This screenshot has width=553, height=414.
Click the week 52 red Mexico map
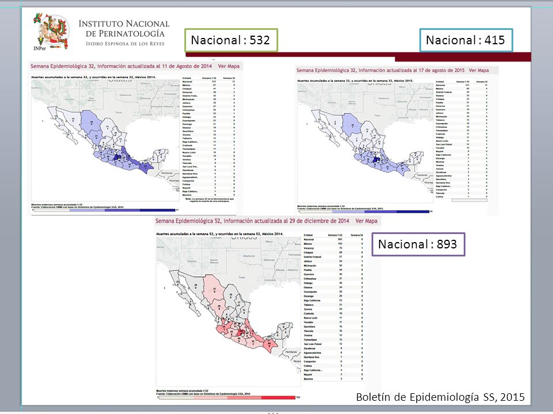coord(228,312)
